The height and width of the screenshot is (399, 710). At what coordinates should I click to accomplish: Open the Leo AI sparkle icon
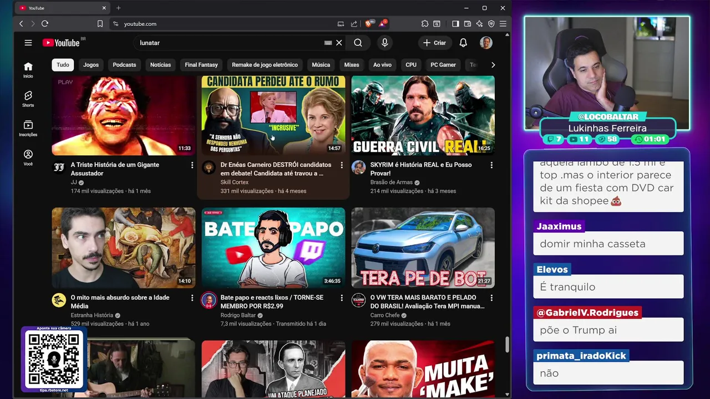click(x=479, y=24)
